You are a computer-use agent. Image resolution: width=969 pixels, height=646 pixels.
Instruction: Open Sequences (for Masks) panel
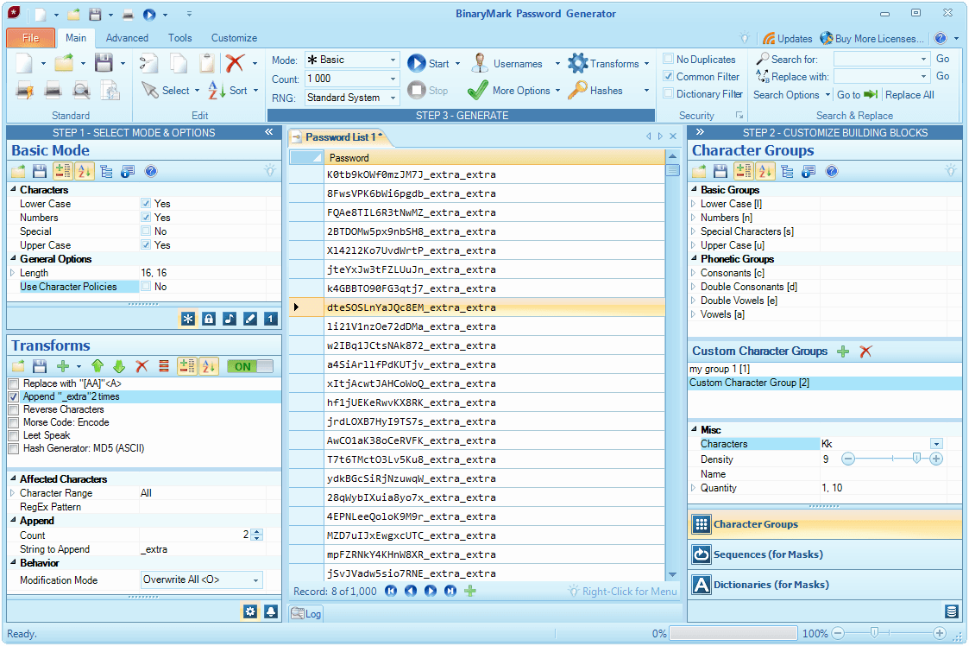(824, 554)
